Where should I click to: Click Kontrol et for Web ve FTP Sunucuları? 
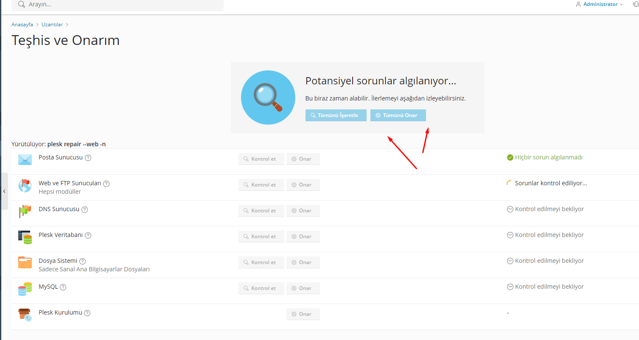pyautogui.click(x=261, y=185)
